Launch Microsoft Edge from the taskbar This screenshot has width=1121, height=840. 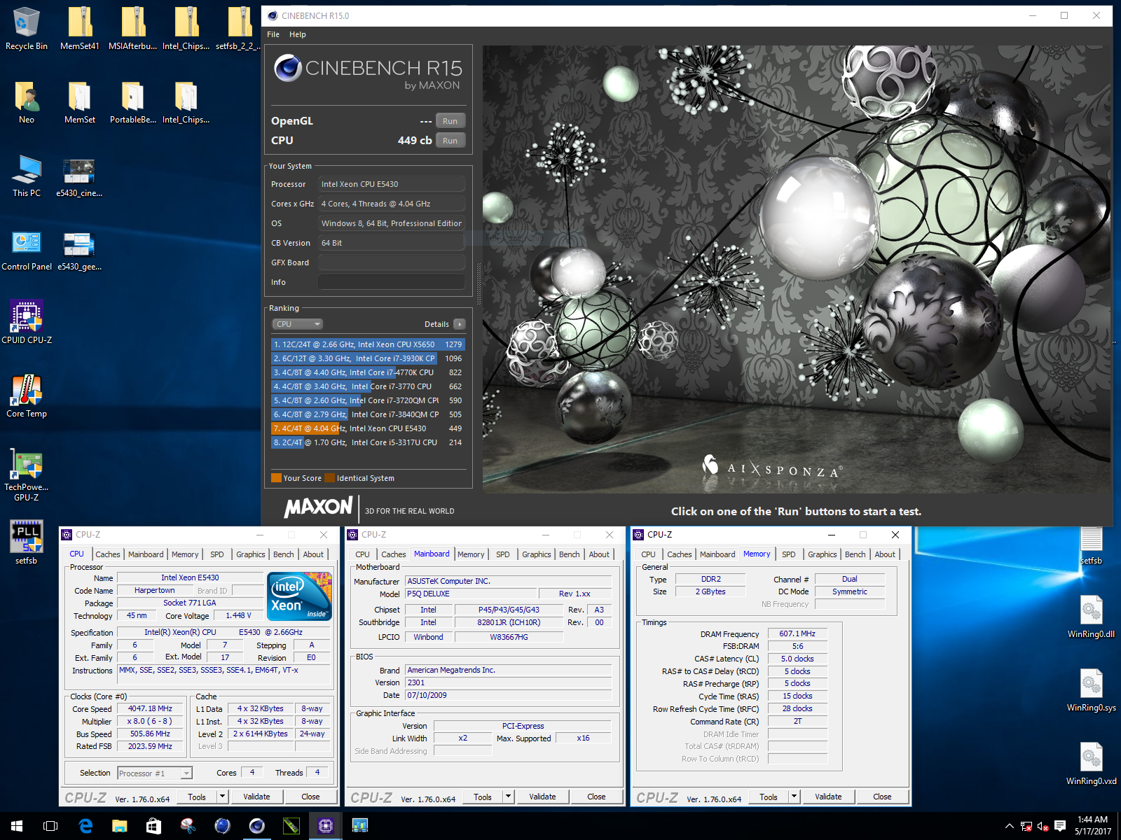pyautogui.click(x=85, y=826)
